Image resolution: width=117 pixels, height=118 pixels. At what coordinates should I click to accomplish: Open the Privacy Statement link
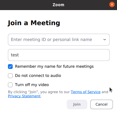click(24, 96)
